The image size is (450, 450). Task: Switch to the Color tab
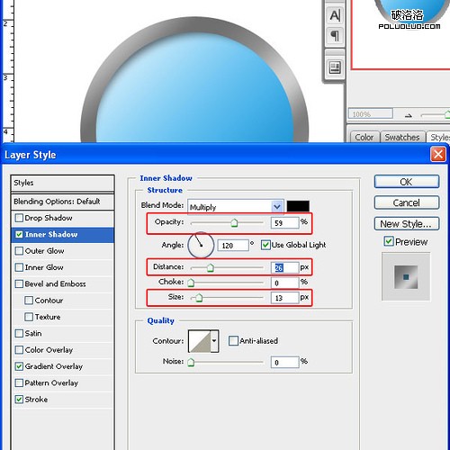364,138
